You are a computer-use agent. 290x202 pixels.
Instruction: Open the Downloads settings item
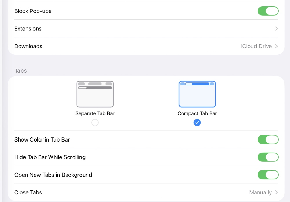(x=28, y=46)
